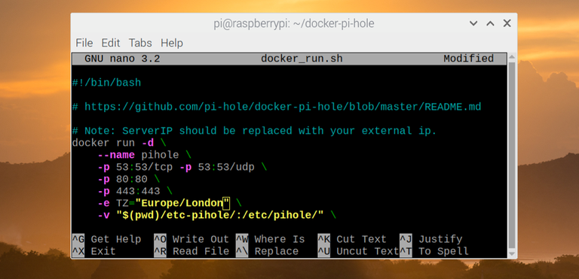
Task: Click the window title pi@raspberrypi
Action: (294, 23)
